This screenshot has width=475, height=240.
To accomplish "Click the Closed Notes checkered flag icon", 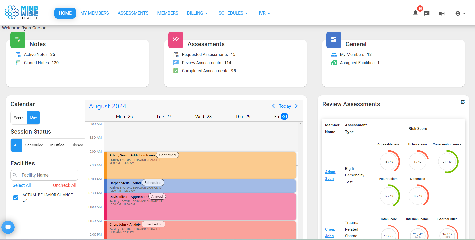I will click(18, 63).
